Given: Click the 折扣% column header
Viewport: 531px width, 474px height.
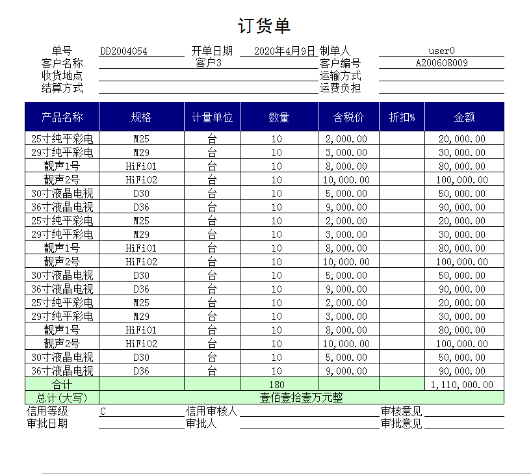Looking at the screenshot, I should point(402,117).
